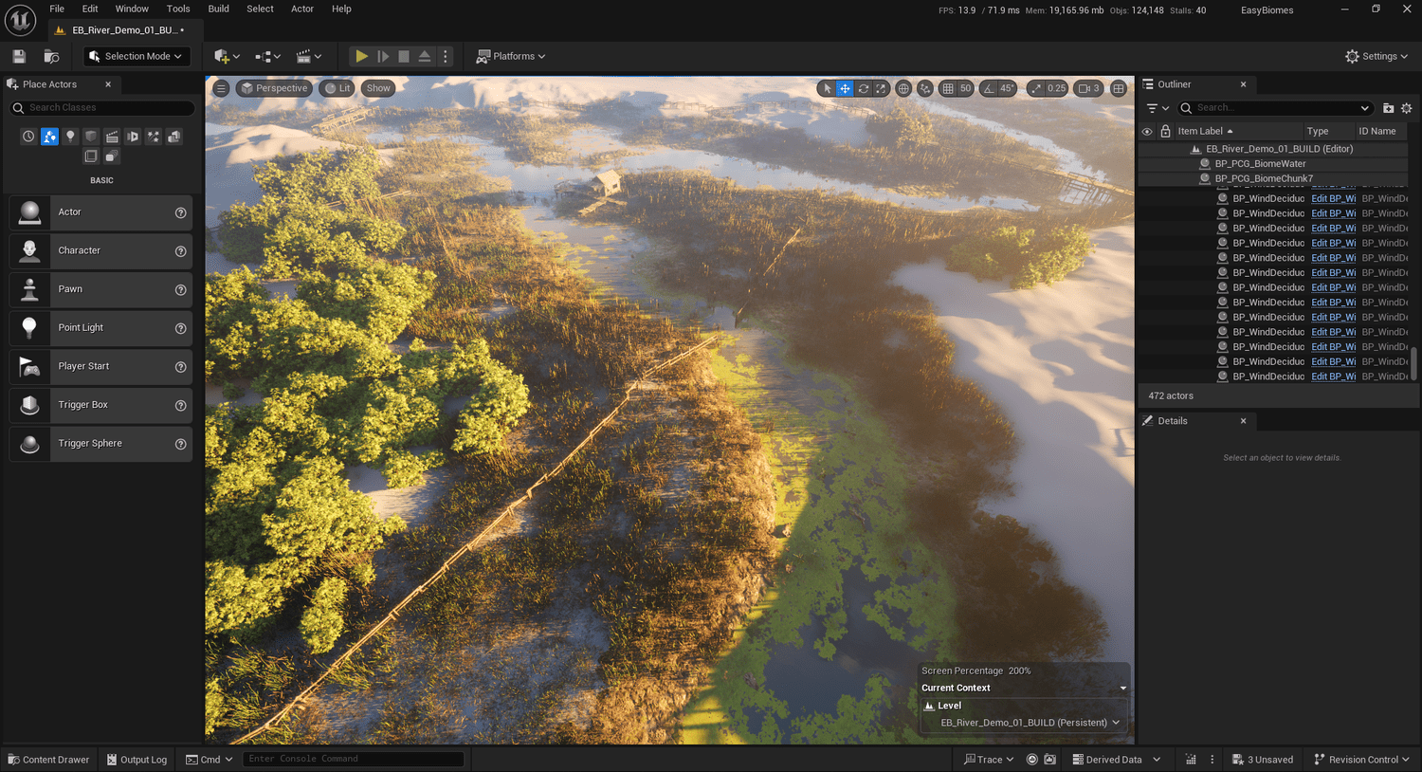This screenshot has width=1422, height=772.
Task: Expand the Revision Control menu
Action: [1362, 759]
